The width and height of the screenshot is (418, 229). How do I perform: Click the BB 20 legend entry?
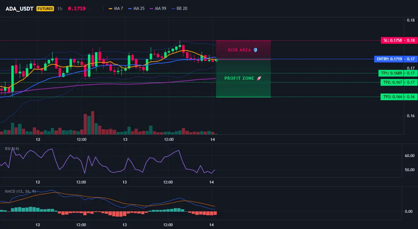(179, 8)
